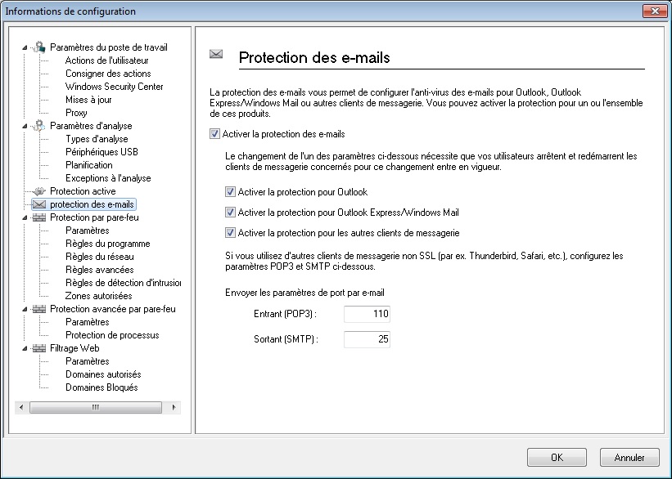Select Domaines Bloqués in the tree

click(101, 387)
